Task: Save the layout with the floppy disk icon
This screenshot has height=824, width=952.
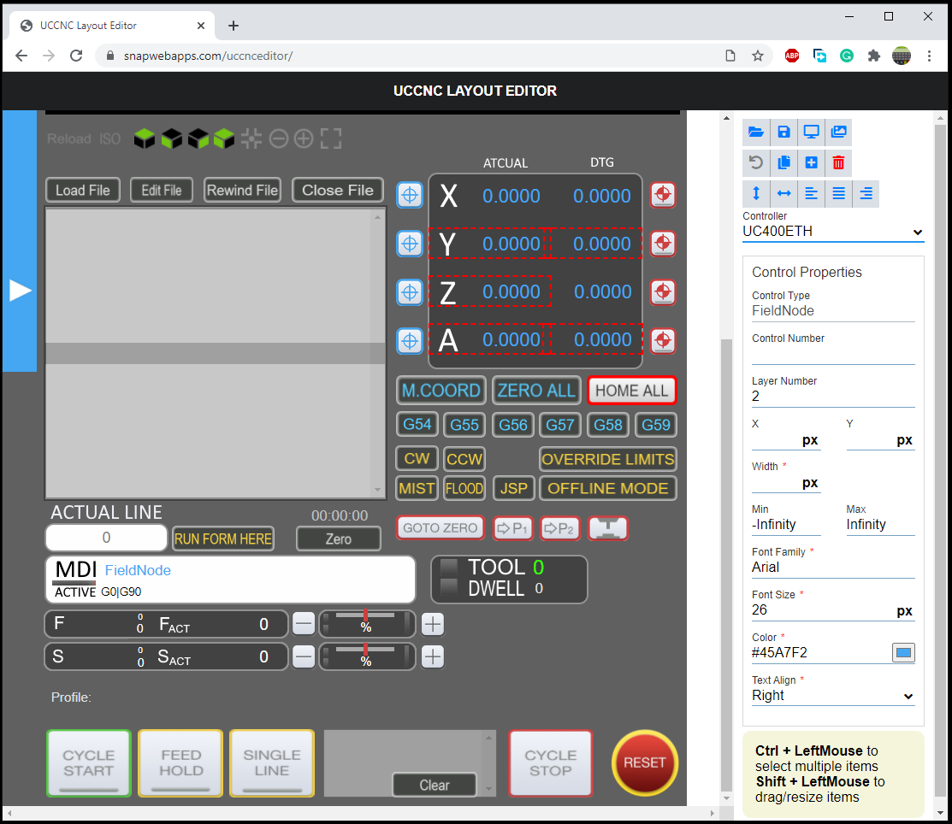Action: pyautogui.click(x=783, y=132)
